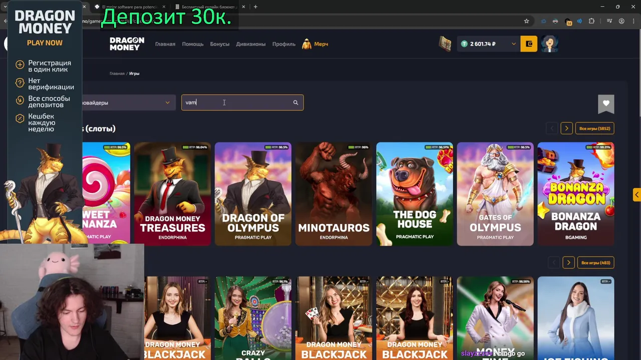Launch Dragon of Olympus slot

coord(253,194)
